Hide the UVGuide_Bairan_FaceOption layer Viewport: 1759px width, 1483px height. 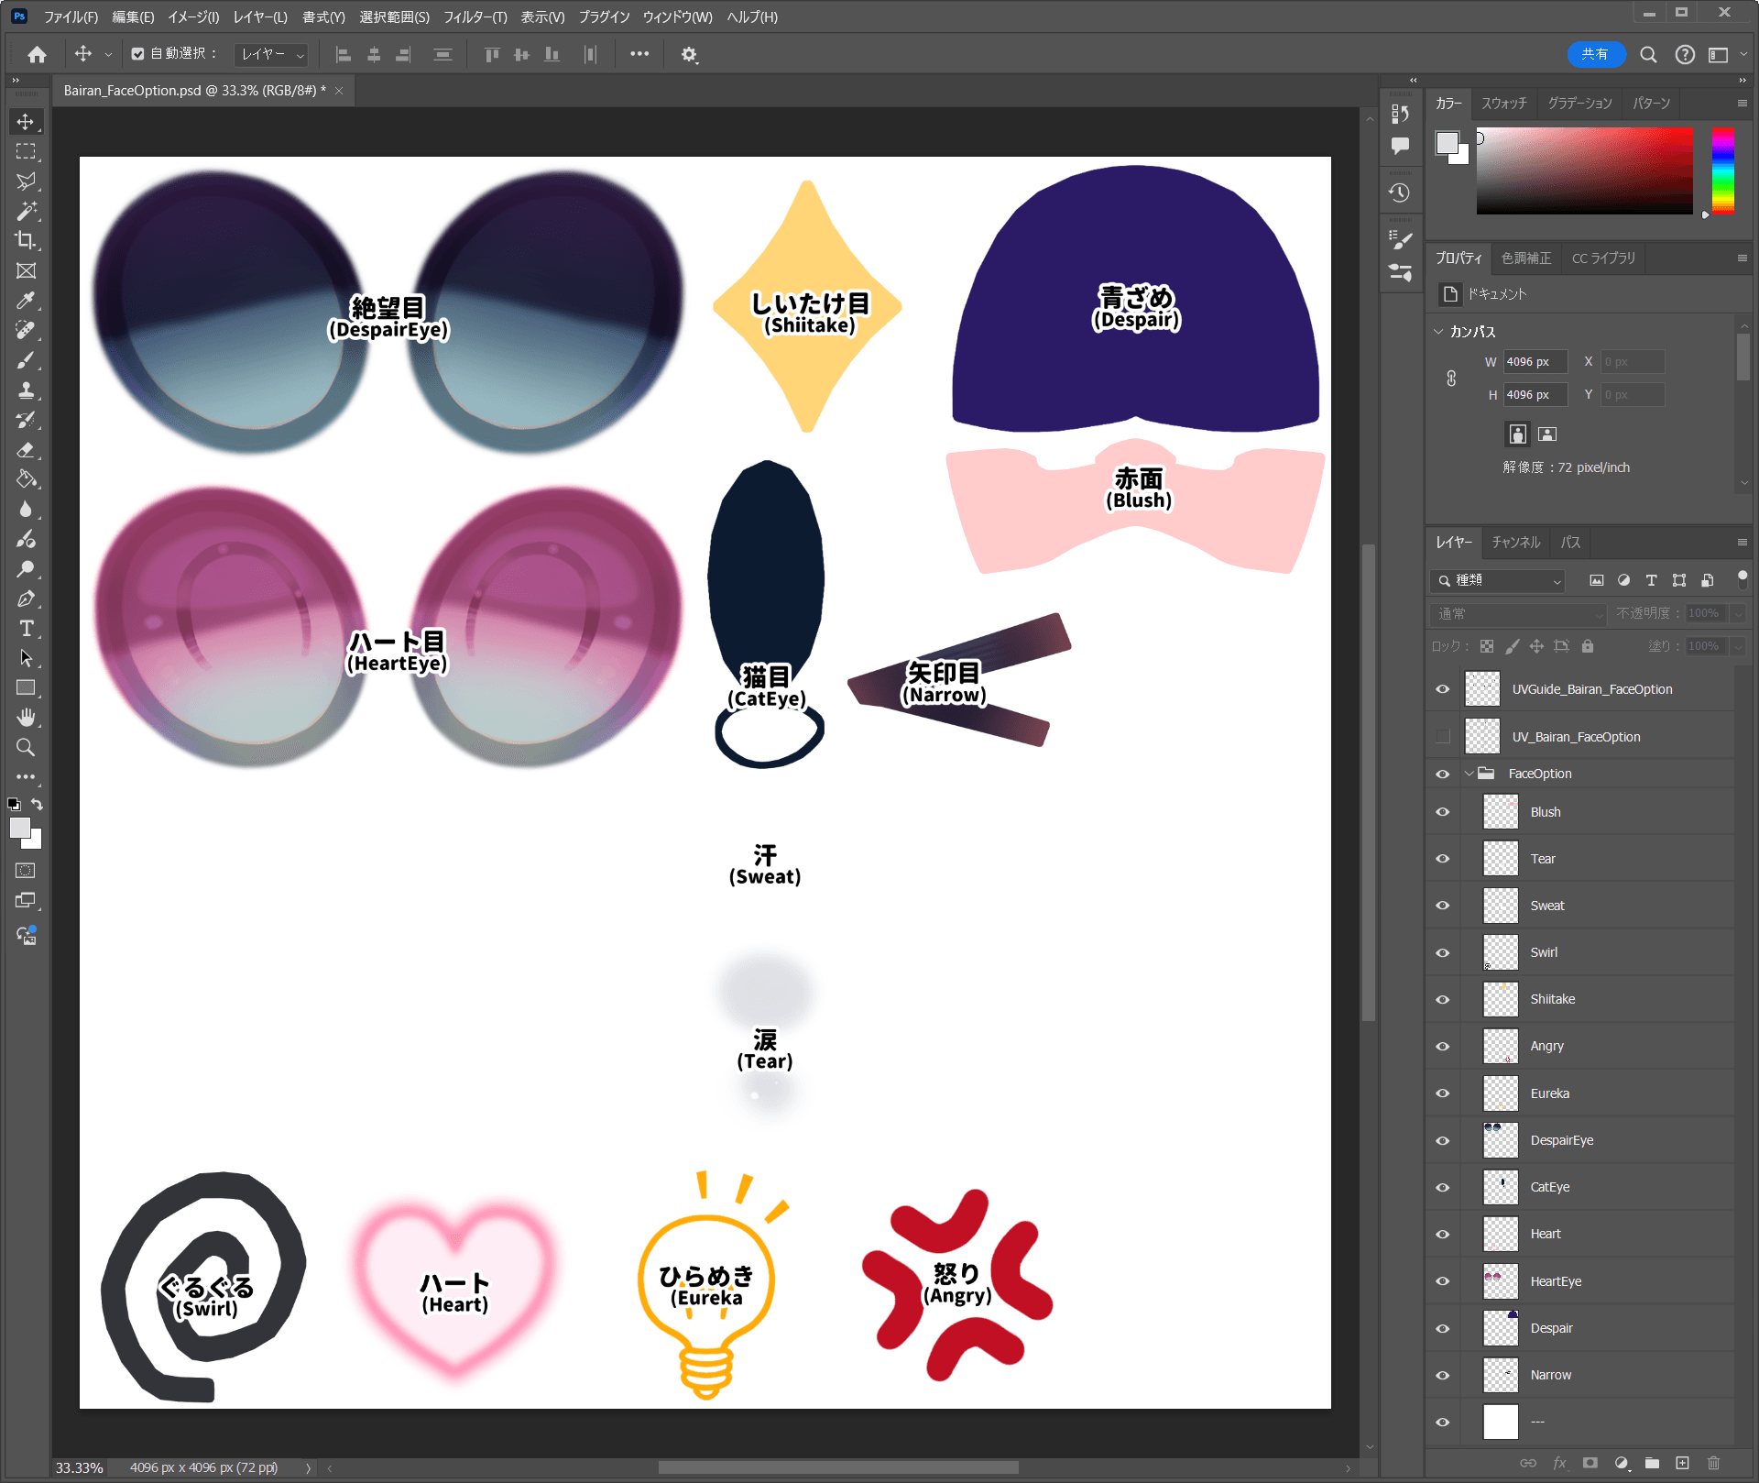[1443, 689]
